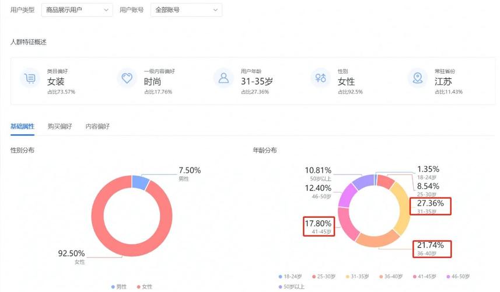
Task: Expand the user type dropdown arrow
Action: [x=106, y=10]
